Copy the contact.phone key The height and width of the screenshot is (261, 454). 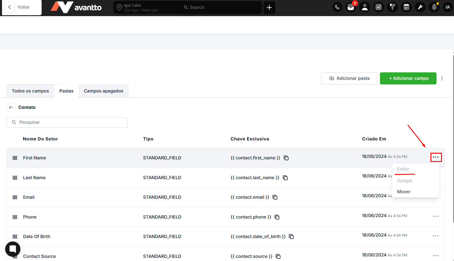pos(277,217)
